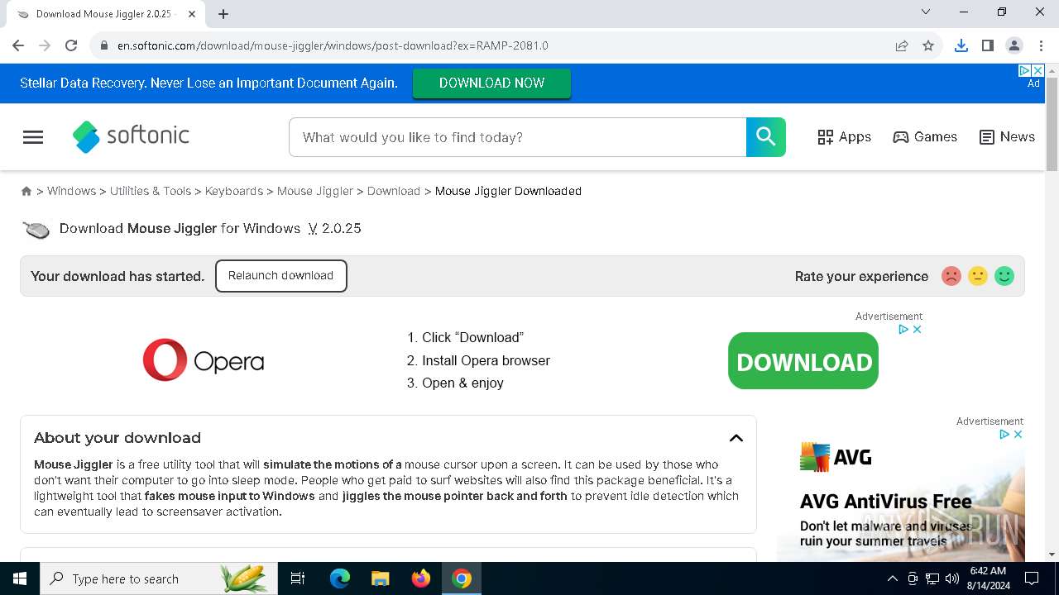
Task: Click the Softonic logo
Action: tap(131, 136)
